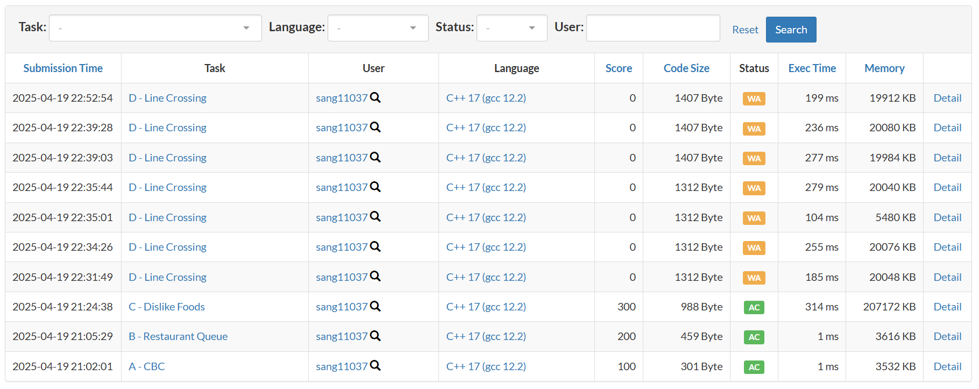Sort by Submission Time column

(63, 68)
